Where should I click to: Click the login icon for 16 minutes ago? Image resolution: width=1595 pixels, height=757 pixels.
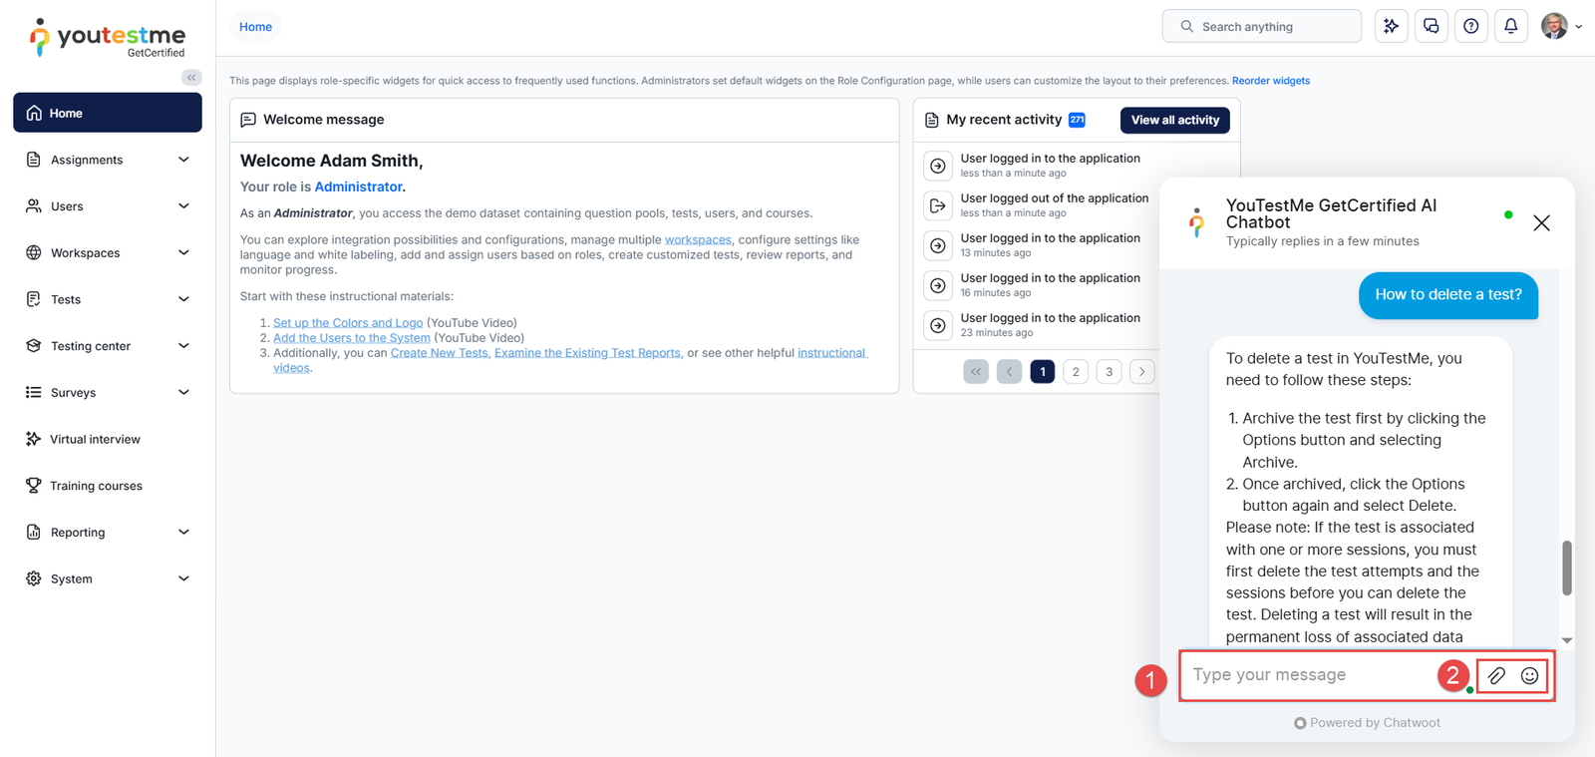[x=938, y=285]
